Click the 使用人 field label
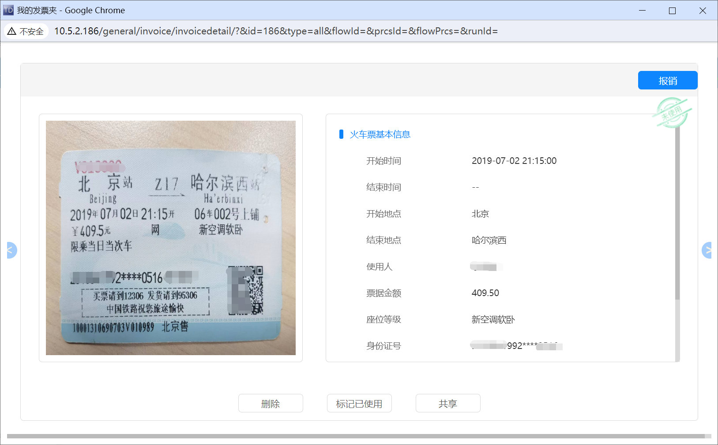718x445 pixels. [379, 267]
